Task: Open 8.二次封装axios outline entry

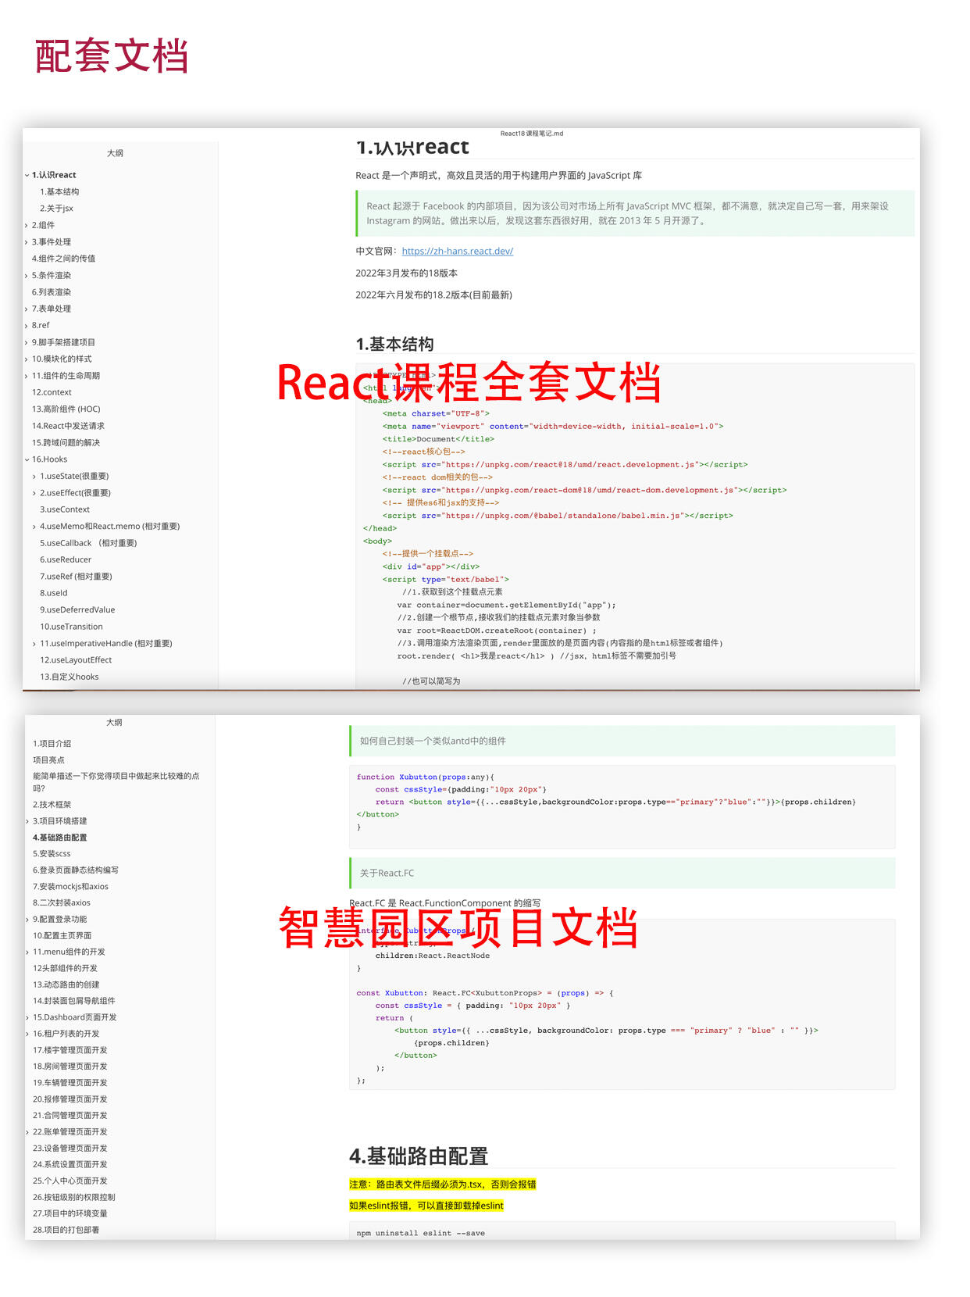Action: point(62,903)
